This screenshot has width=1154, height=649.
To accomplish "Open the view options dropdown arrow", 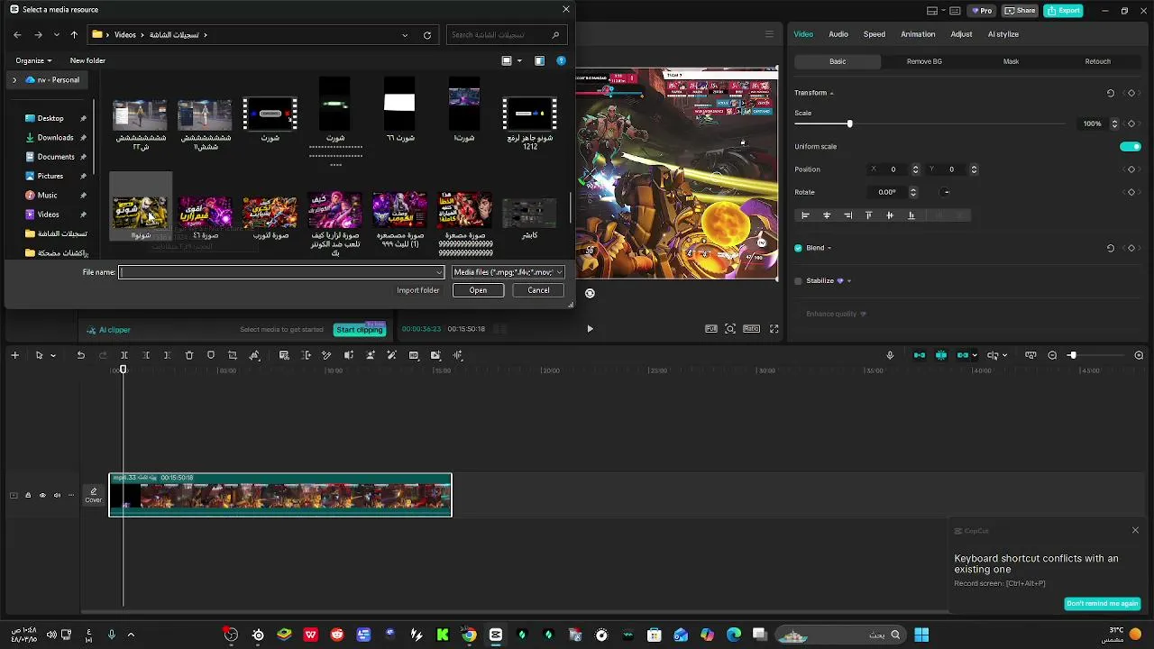I will point(519,60).
